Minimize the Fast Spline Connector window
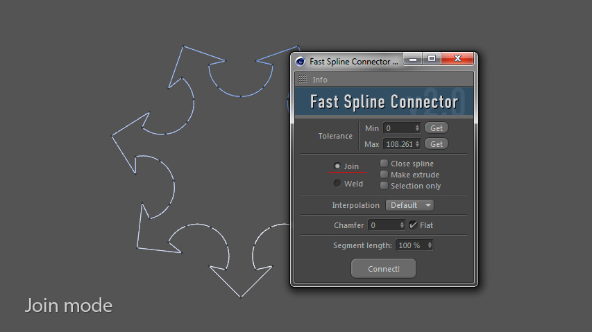Image resolution: width=592 pixels, height=332 pixels. (x=413, y=59)
